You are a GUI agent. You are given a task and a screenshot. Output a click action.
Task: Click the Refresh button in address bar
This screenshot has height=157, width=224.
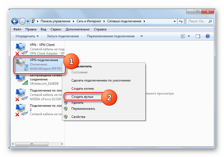tap(181, 21)
